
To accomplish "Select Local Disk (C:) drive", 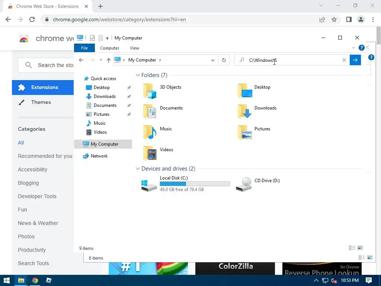I will pyautogui.click(x=185, y=184).
